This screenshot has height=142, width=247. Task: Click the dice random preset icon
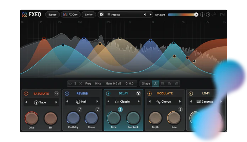(x=101, y=15)
